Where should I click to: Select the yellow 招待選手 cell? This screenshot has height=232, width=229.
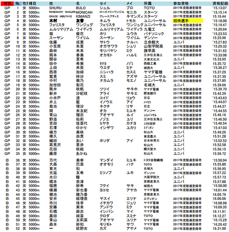188,21
